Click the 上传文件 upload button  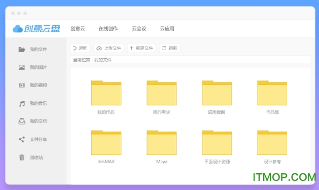tap(109, 48)
